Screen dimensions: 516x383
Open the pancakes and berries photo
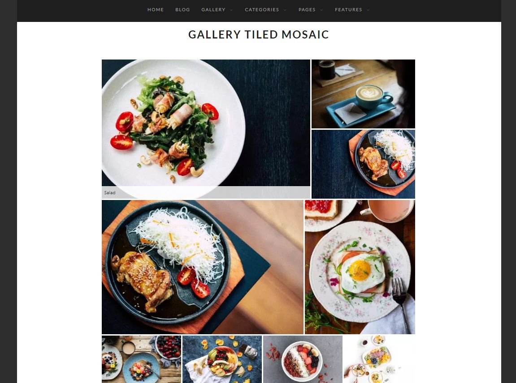142,359
